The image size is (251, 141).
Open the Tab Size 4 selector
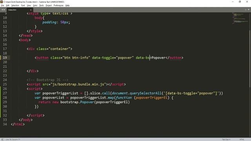(x=226, y=139)
